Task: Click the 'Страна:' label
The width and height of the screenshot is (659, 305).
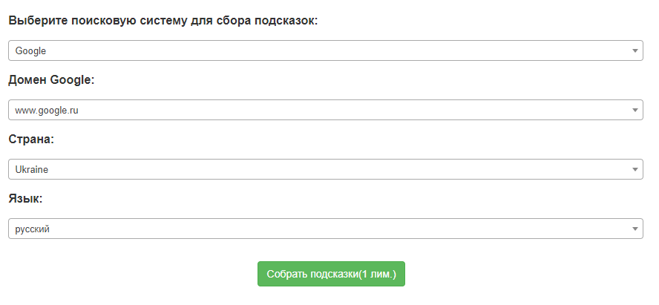Action: coord(31,140)
